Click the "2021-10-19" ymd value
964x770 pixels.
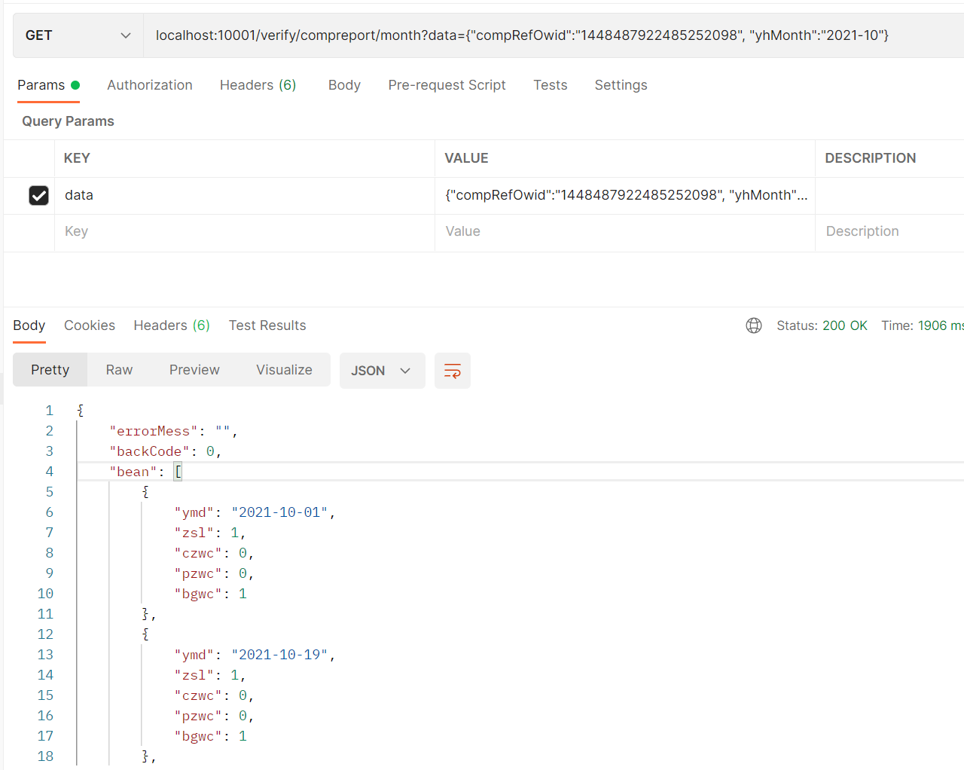(280, 655)
